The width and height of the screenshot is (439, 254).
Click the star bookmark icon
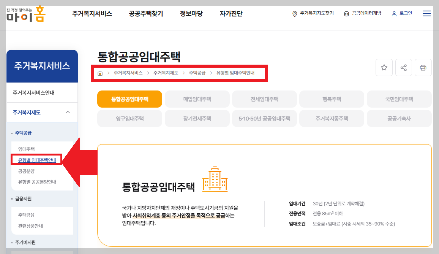coord(384,67)
